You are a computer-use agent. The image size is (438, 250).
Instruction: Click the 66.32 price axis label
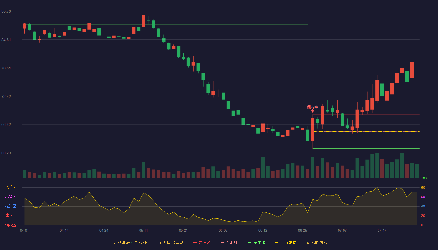[x=6, y=125]
